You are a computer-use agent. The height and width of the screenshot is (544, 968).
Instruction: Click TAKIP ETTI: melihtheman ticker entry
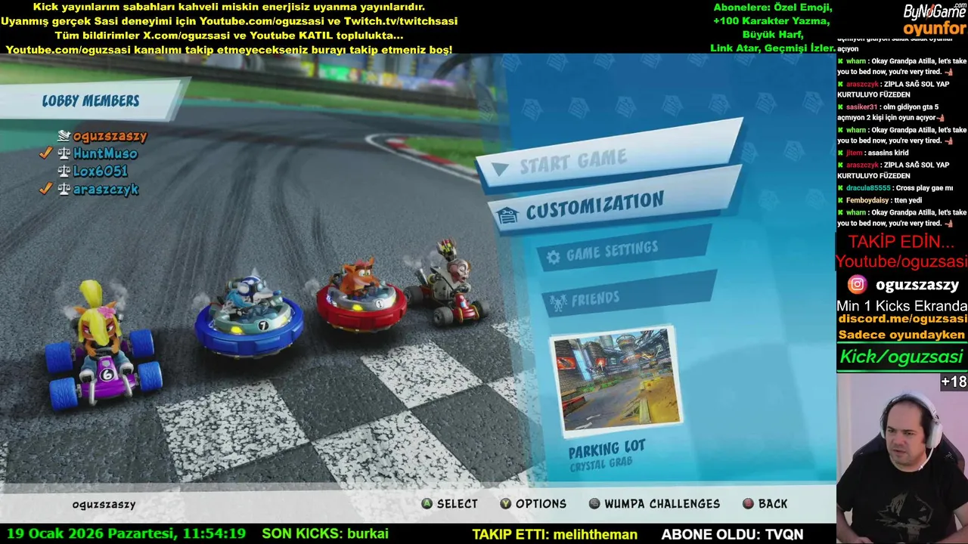point(555,534)
